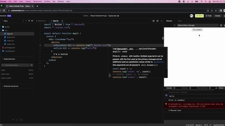Open Button.tsx in the file tree
This screenshot has height=126, width=225.
[x=11, y=37]
